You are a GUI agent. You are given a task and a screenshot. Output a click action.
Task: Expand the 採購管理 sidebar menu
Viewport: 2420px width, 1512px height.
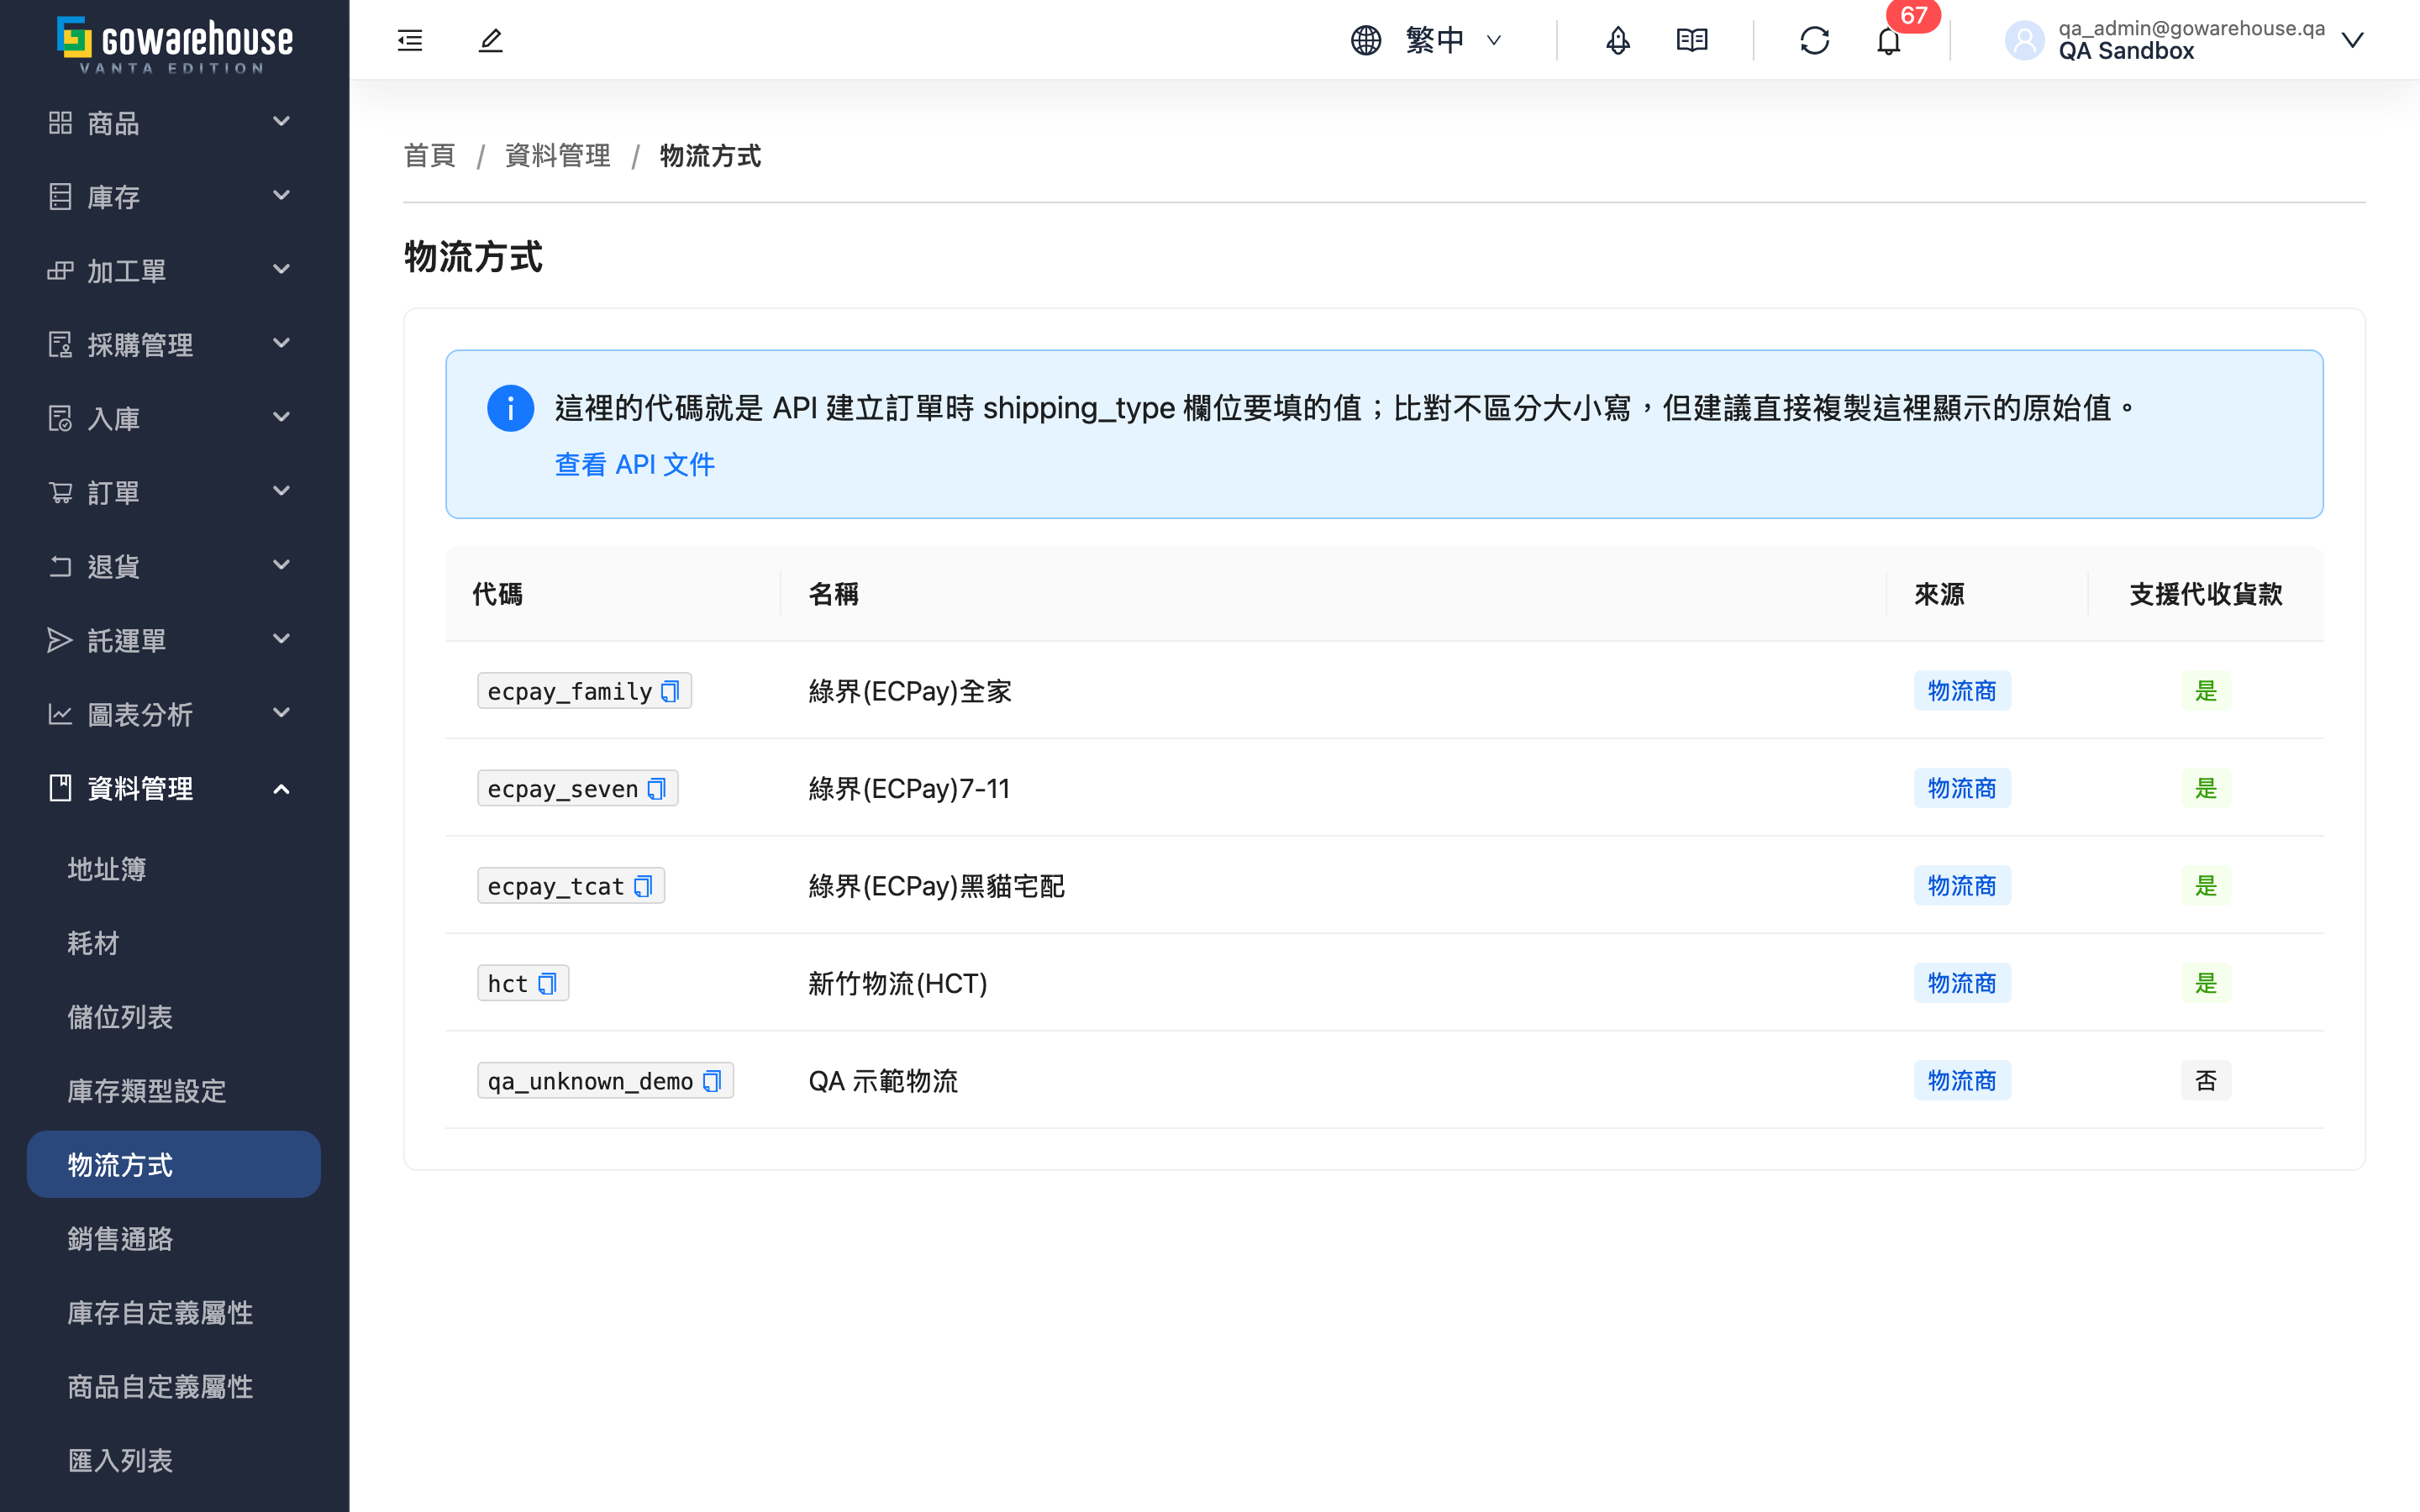174,344
